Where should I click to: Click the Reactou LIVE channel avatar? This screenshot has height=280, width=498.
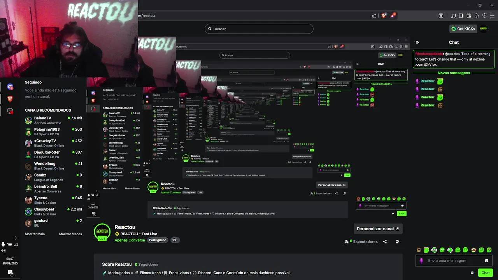pos(102,233)
